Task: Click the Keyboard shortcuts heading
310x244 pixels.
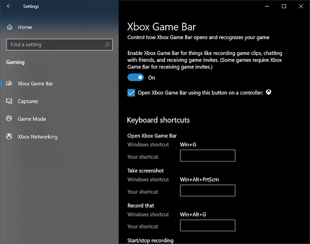Action: click(x=158, y=120)
